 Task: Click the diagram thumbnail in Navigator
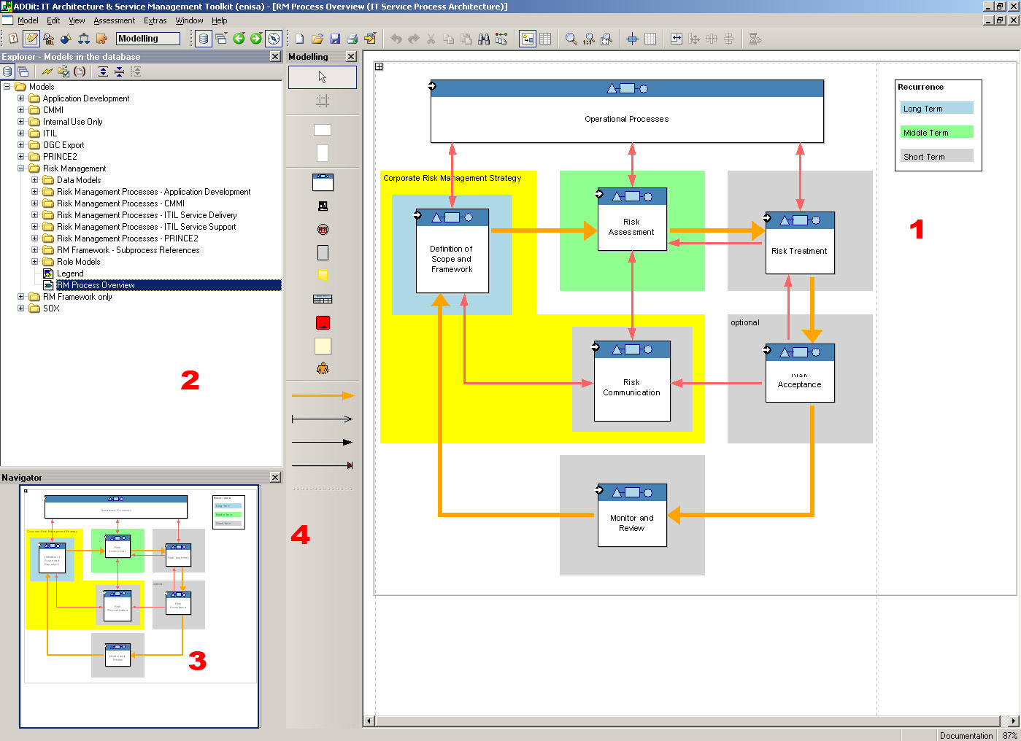(139, 591)
